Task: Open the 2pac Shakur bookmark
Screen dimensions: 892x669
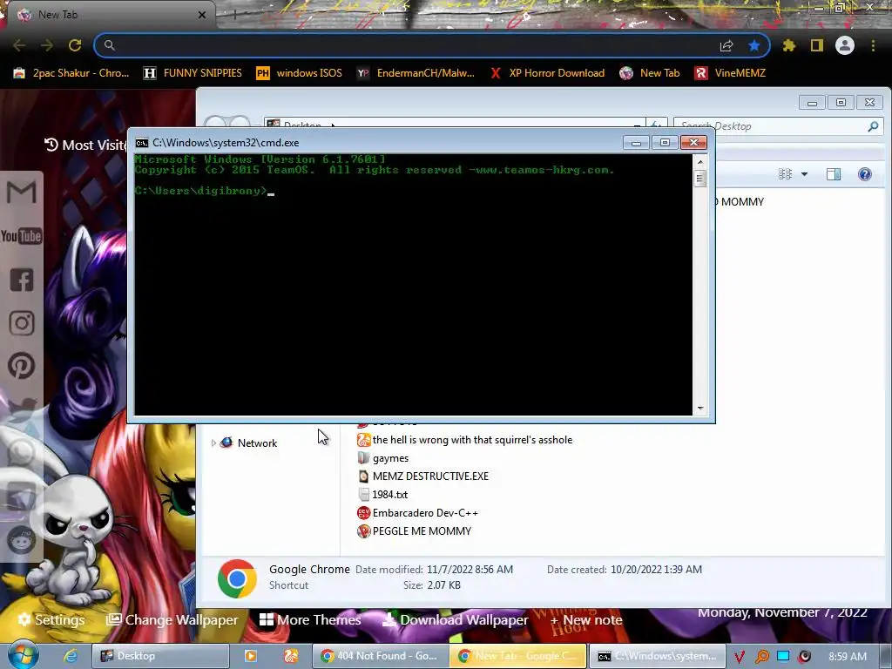Action: click(71, 73)
